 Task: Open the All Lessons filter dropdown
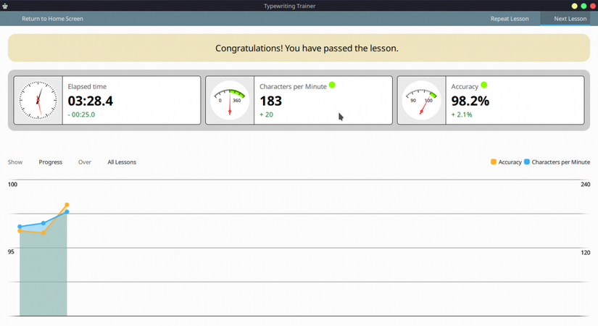point(122,162)
